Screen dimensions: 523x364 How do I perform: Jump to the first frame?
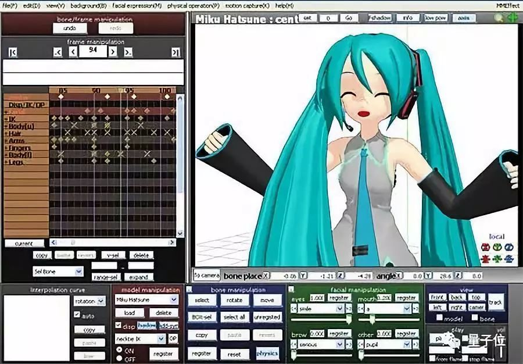13,52
